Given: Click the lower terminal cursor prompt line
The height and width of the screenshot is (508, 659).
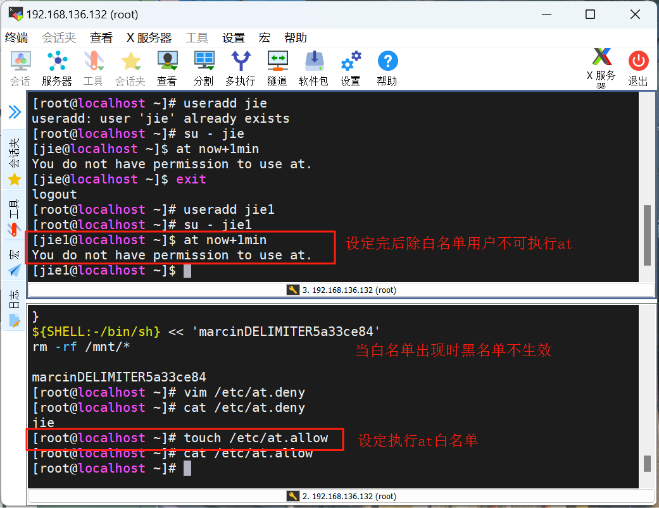Looking at the screenshot, I should click(x=112, y=469).
